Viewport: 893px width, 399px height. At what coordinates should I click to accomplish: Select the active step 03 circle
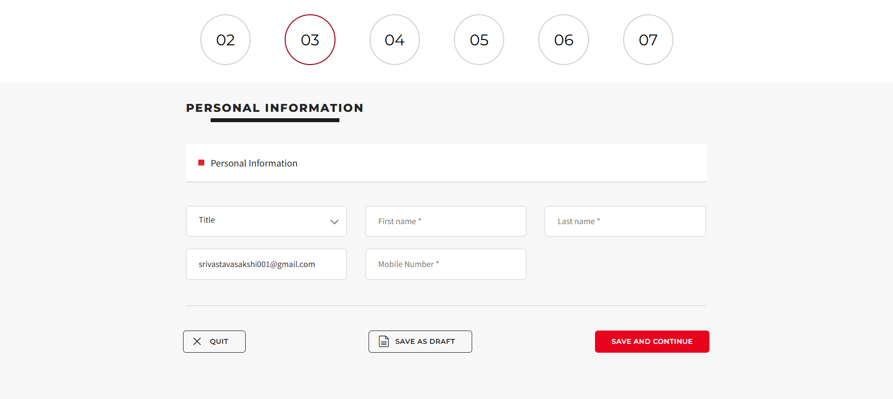pyautogui.click(x=310, y=39)
